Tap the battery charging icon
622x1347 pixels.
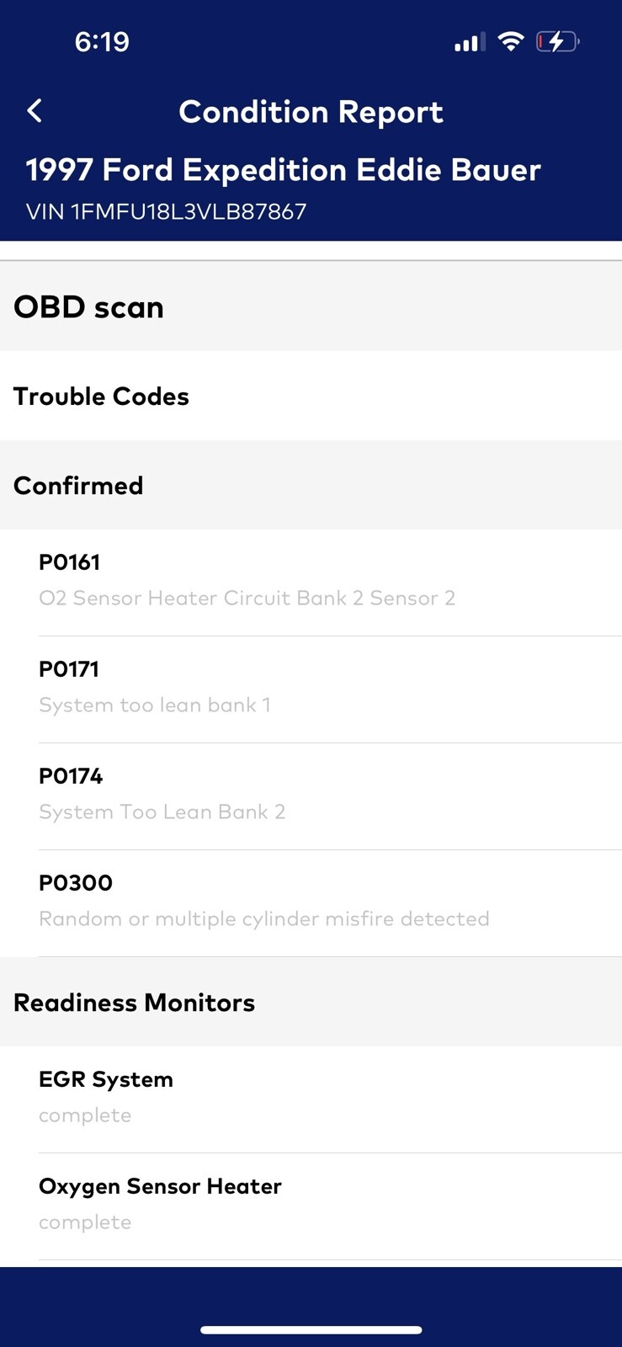pos(557,41)
